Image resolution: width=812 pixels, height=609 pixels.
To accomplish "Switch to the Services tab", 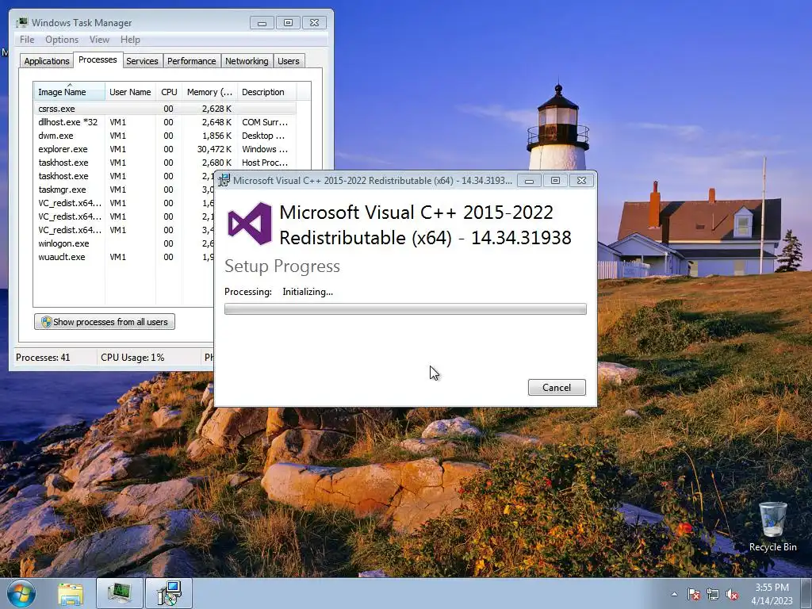I will [142, 61].
